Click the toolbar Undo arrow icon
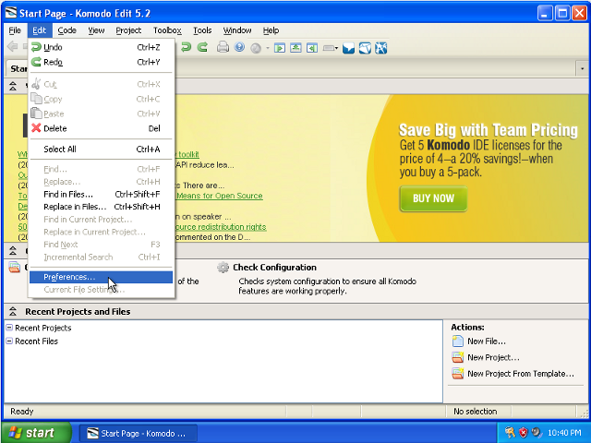Screen dimensions: 591x443 click(x=186, y=47)
